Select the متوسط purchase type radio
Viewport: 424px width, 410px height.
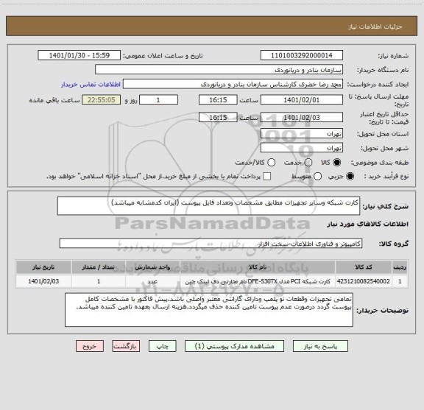[318, 177]
